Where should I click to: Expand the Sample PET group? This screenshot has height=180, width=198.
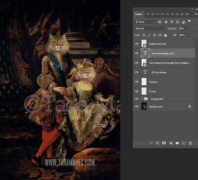[142, 99]
